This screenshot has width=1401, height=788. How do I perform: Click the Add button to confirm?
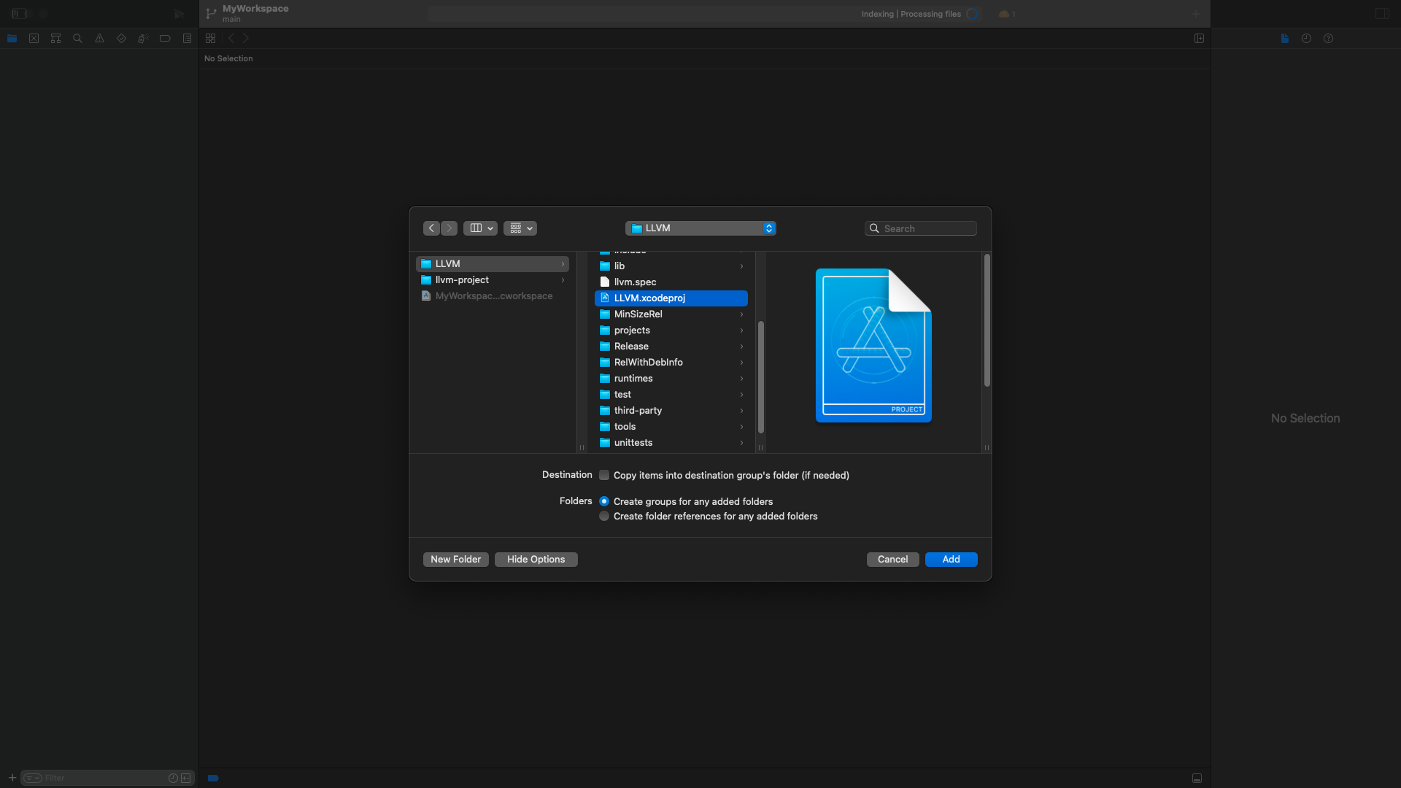tap(951, 558)
